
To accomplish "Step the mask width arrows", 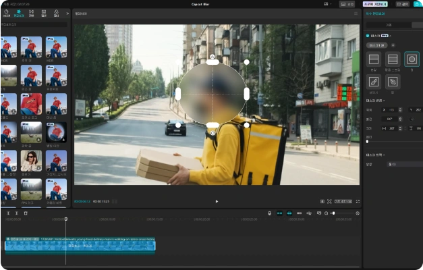I will coord(400,128).
